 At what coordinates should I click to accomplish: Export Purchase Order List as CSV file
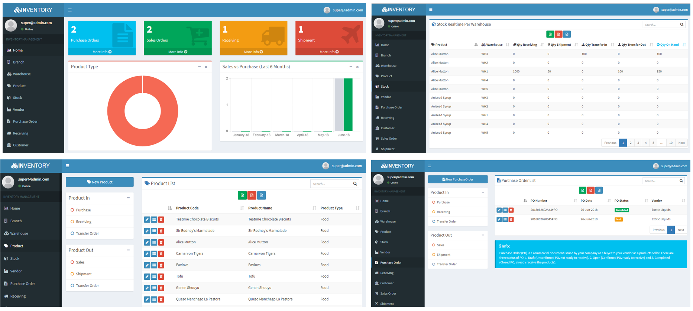(599, 190)
